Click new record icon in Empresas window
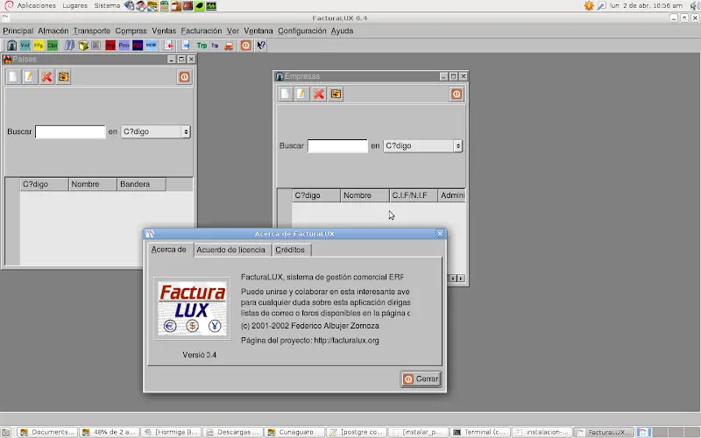Image resolution: width=701 pixels, height=438 pixels. (x=285, y=94)
